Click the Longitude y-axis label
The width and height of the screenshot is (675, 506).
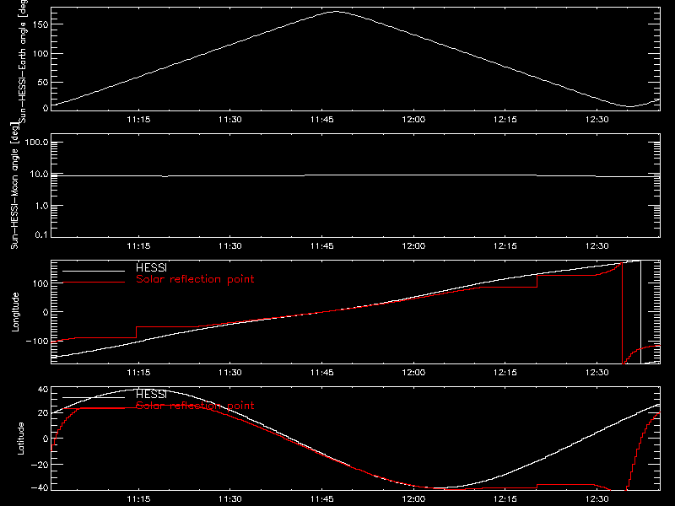[x=15, y=312]
